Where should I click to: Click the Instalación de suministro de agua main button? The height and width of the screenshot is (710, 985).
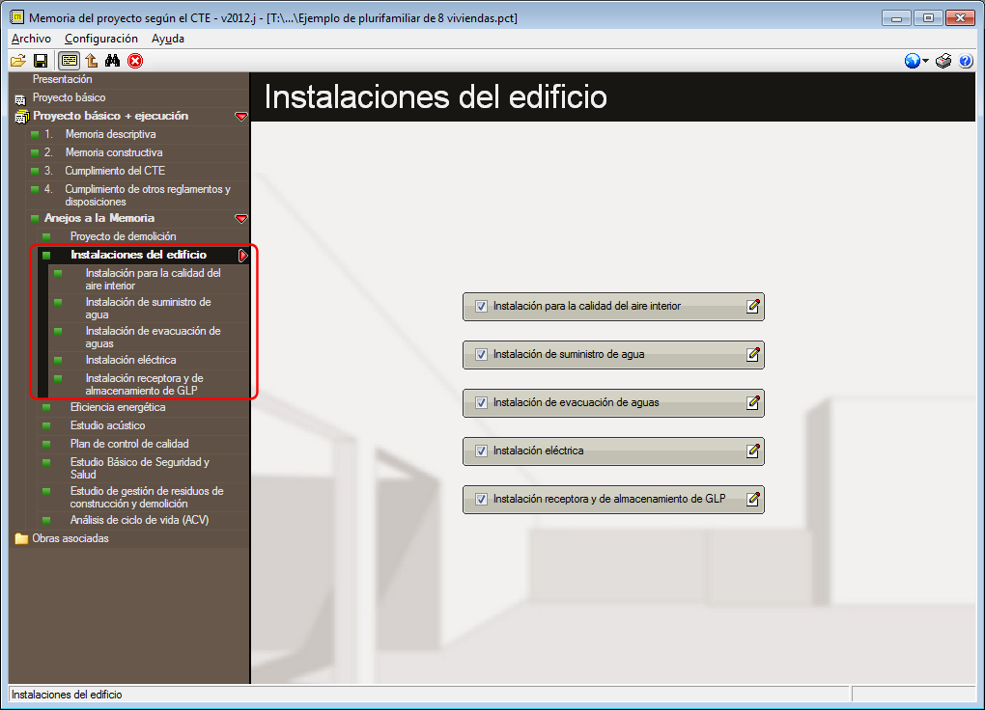click(613, 355)
